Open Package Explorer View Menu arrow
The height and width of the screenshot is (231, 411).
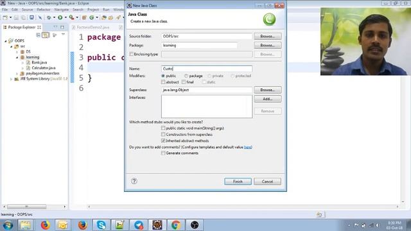tap(63, 34)
